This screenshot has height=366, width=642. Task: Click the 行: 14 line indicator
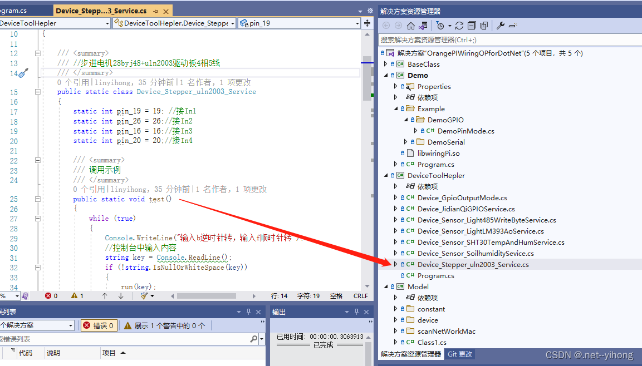pos(279,296)
